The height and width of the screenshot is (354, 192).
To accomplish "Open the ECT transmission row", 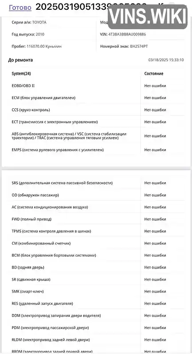I will (x=98, y=122).
